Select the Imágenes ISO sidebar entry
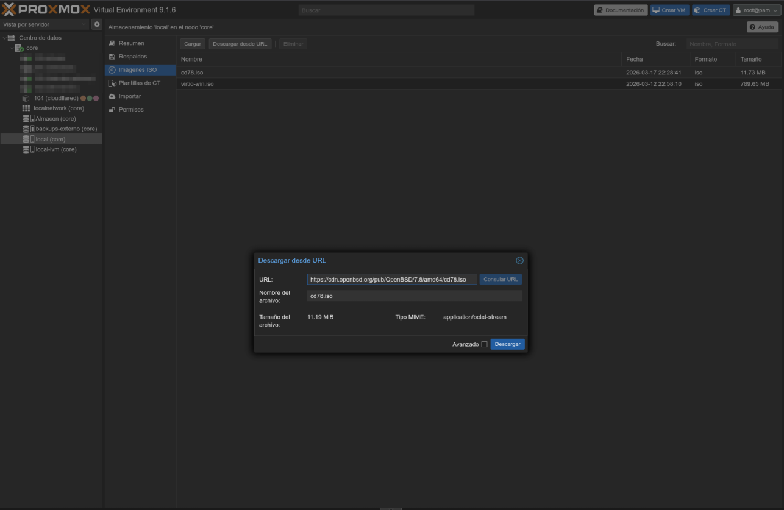784x510 pixels. (x=136, y=69)
